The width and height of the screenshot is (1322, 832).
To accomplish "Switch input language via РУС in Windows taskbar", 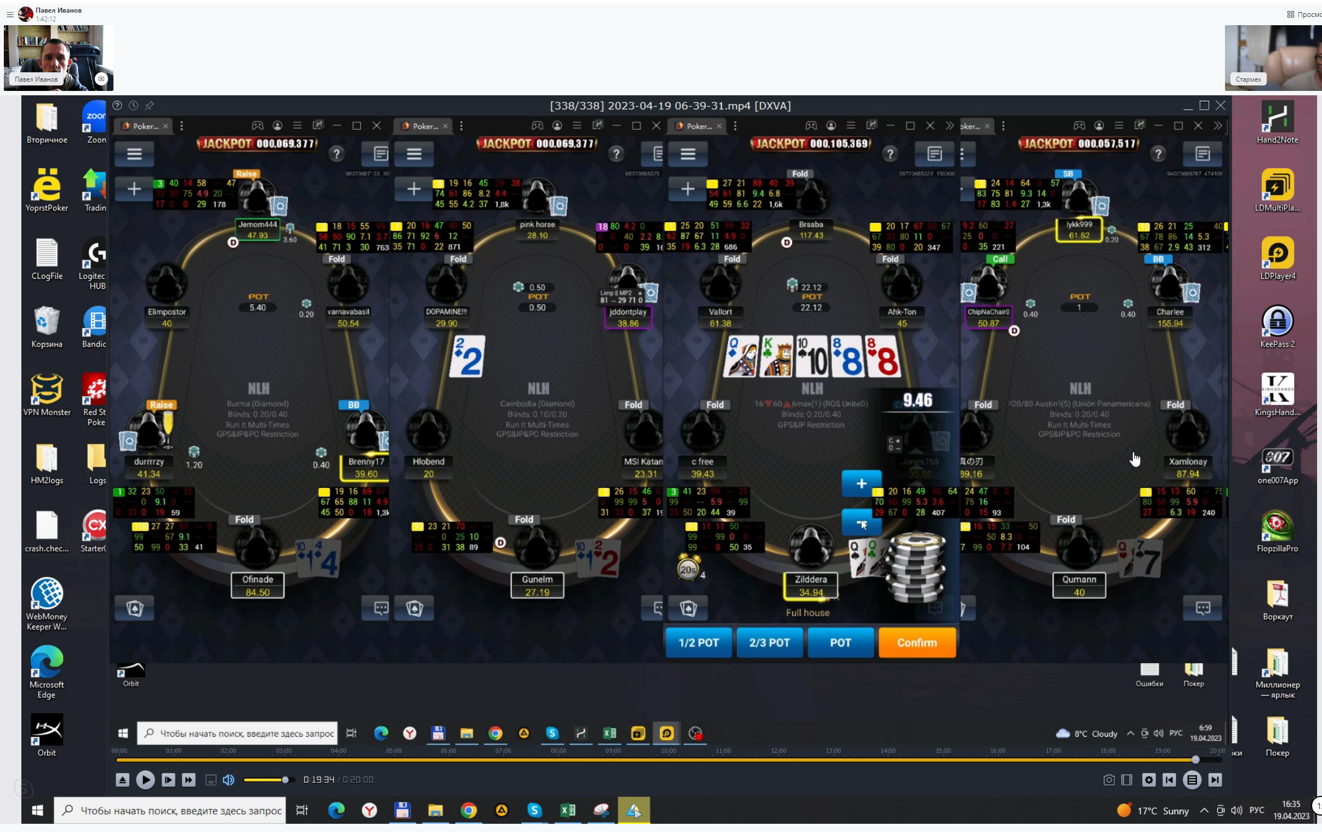I will click(x=1256, y=810).
